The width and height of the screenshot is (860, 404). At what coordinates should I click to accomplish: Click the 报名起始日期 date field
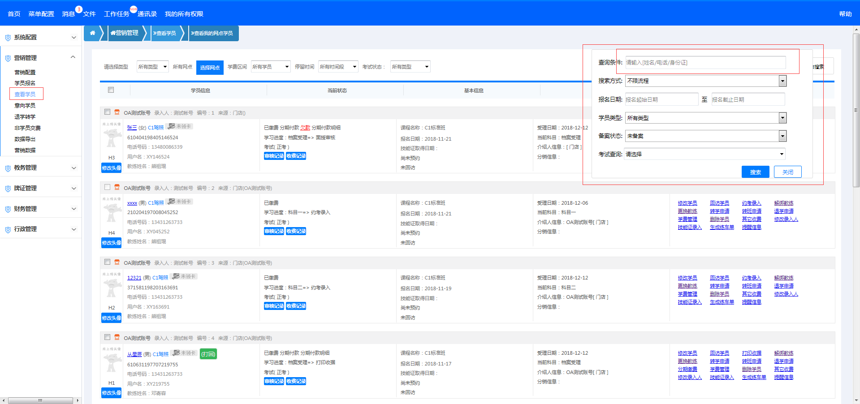(x=661, y=99)
